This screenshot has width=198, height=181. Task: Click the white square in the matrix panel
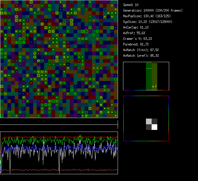point(154,127)
